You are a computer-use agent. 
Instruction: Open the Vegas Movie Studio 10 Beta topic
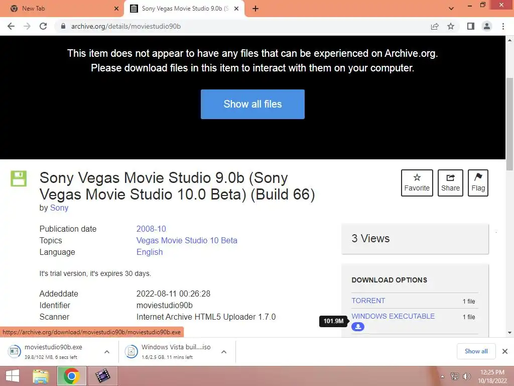point(187,240)
